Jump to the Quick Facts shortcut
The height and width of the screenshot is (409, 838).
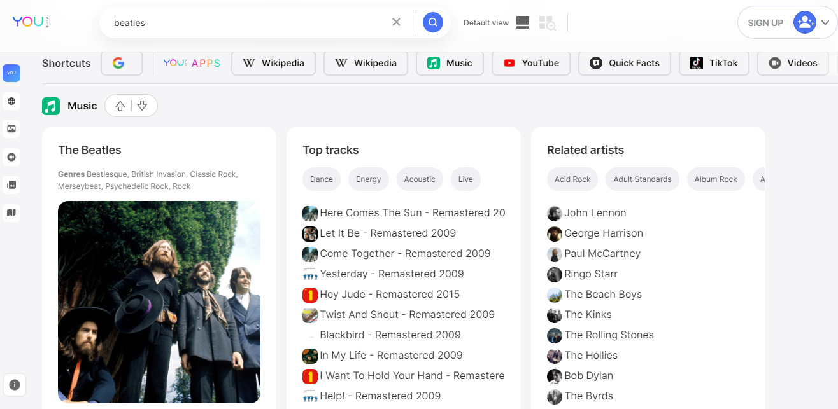(625, 63)
